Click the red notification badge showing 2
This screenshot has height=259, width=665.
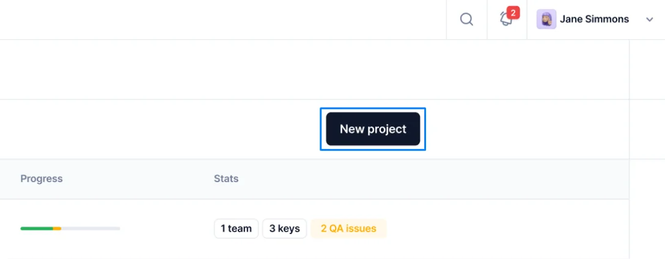point(513,12)
